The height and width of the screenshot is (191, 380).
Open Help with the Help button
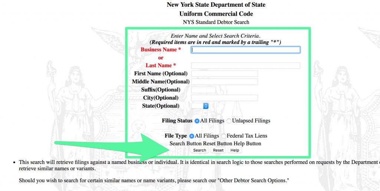click(235, 150)
